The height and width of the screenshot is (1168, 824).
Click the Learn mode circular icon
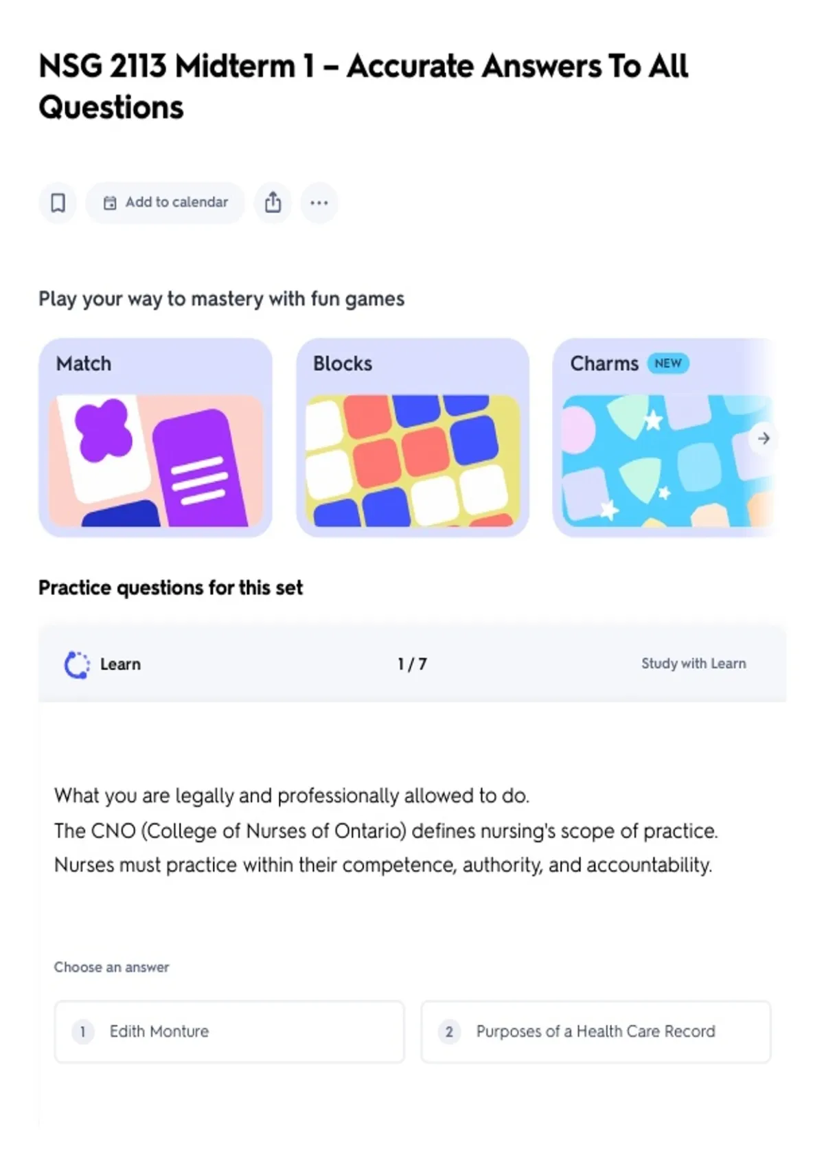point(77,664)
